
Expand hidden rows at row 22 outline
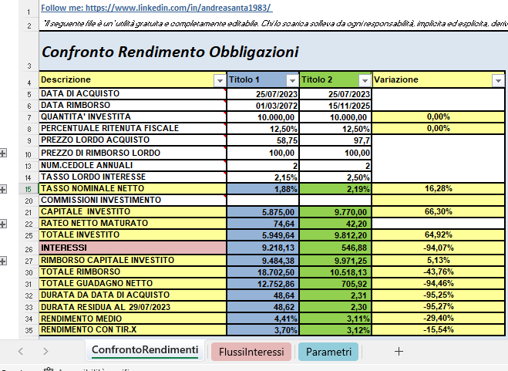click(x=4, y=224)
